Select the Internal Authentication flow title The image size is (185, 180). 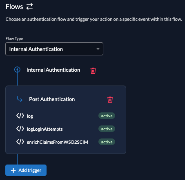(x=53, y=70)
